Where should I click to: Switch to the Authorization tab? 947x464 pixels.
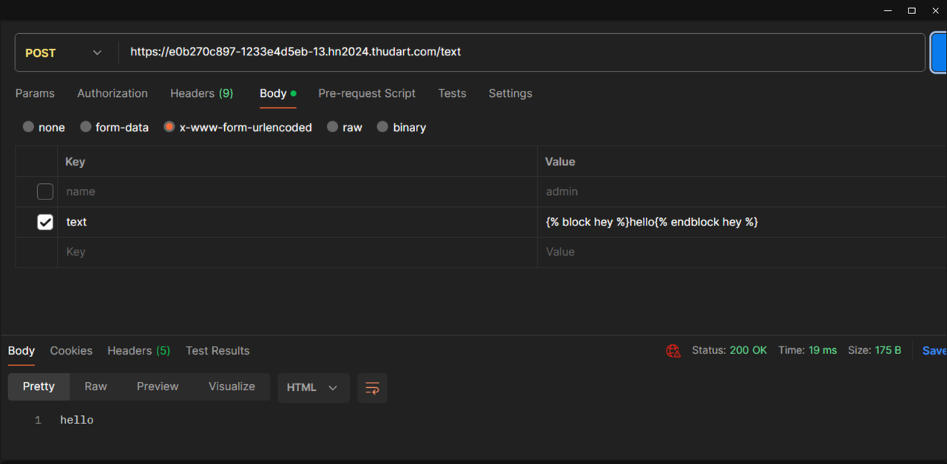click(x=112, y=93)
